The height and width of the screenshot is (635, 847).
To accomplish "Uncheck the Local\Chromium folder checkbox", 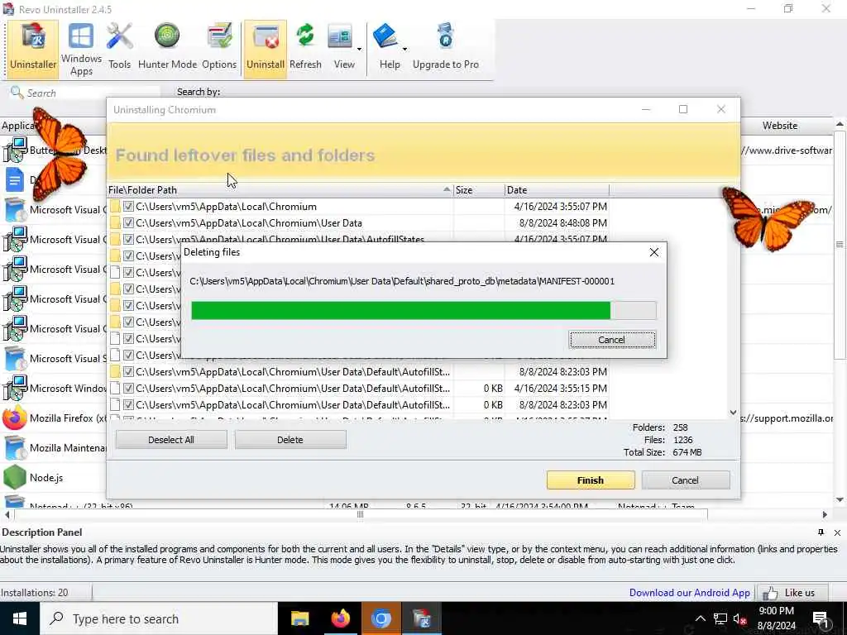I will 128,206.
